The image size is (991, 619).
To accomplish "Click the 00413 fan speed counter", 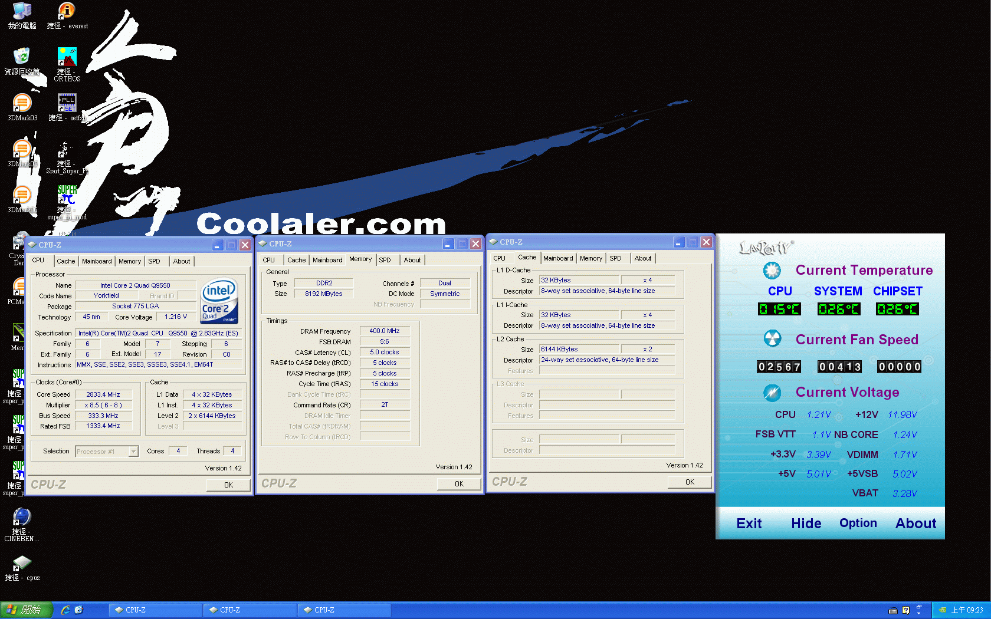I will coord(839,367).
